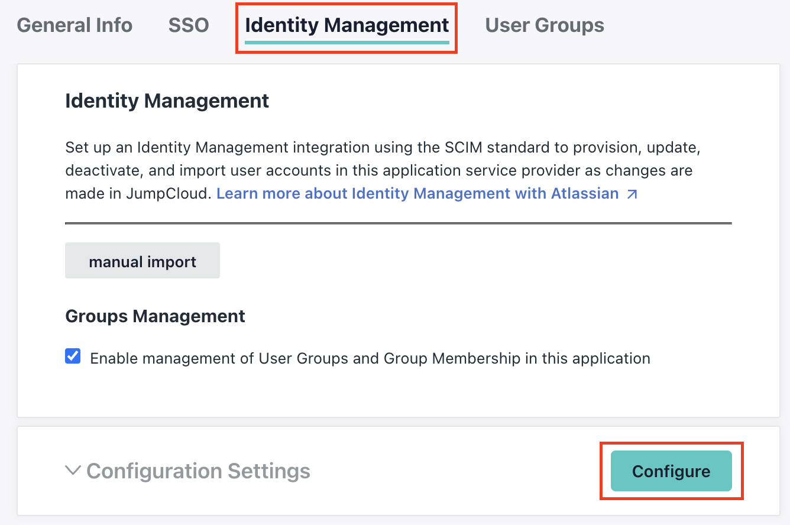Click the chevron next to Configuration Settings

pos(72,471)
